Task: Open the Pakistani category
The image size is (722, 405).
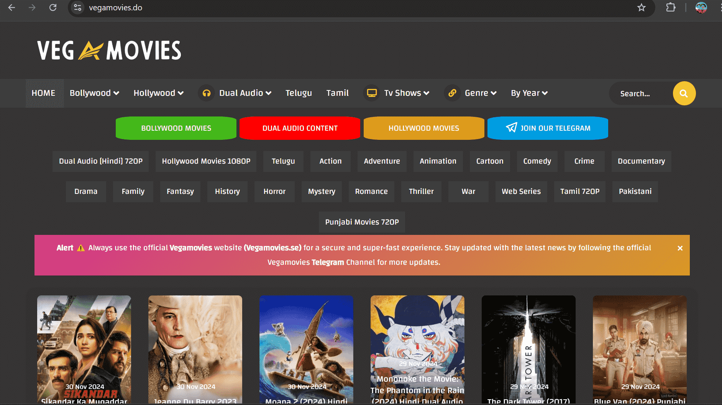Action: pyautogui.click(x=635, y=192)
